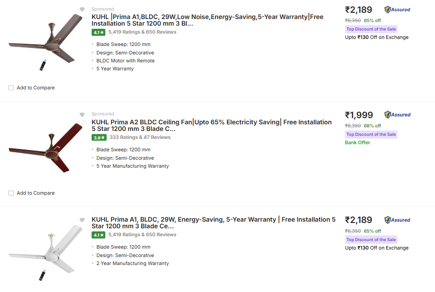Image resolution: width=435 pixels, height=292 pixels.
Task: Click the 5 Year Warranty bullet
Action: click(x=115, y=69)
